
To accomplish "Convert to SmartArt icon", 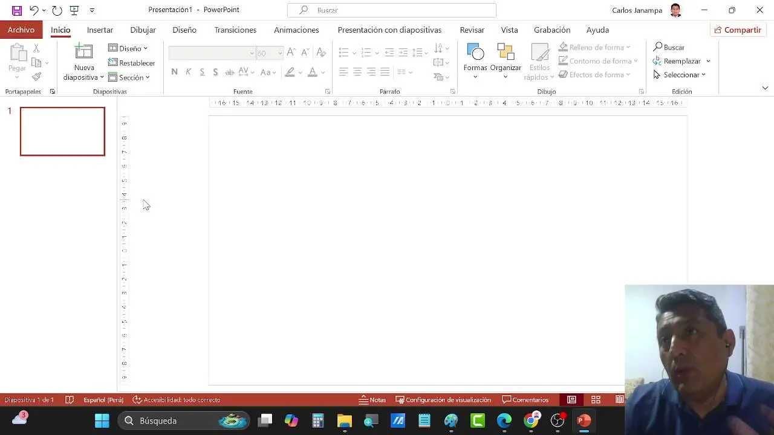I will [441, 77].
